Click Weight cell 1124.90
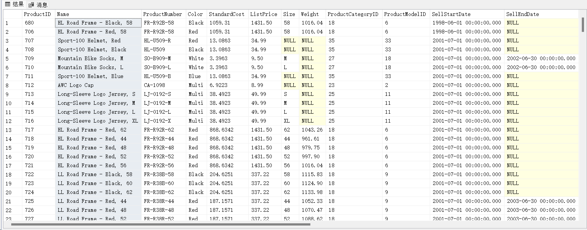 tap(312, 183)
